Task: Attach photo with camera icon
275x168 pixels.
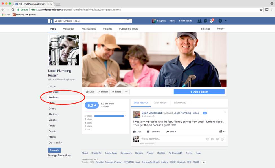Action: click(213, 139)
